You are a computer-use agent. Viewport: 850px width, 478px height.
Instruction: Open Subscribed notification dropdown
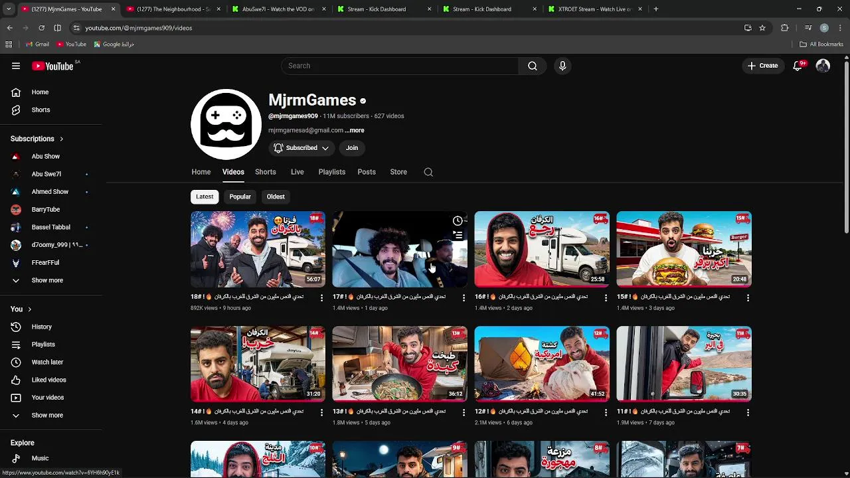click(301, 148)
